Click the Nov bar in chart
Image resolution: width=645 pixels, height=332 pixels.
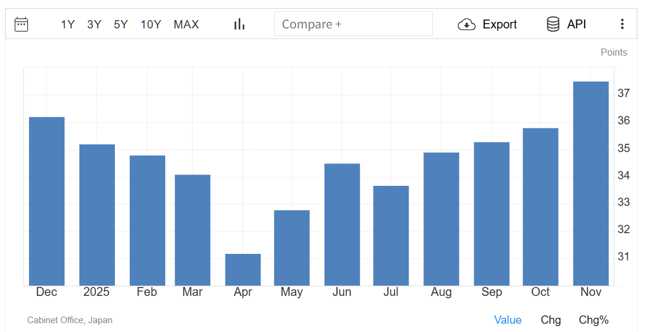[x=591, y=183]
